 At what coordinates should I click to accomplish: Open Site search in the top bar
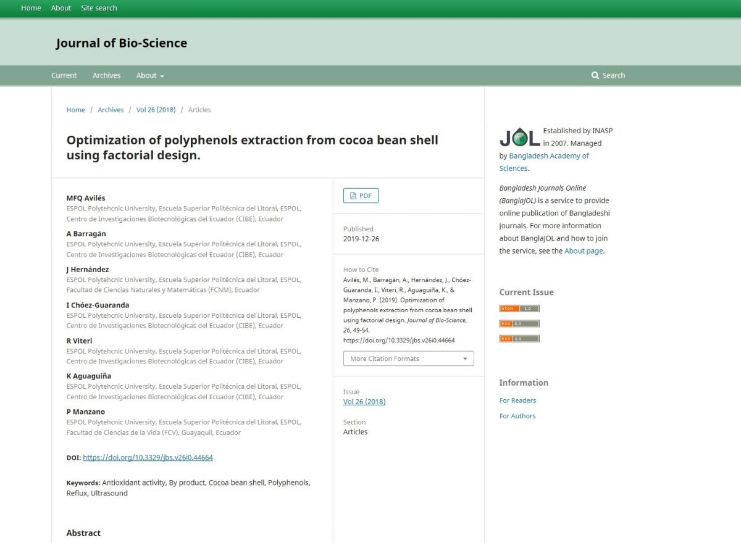[99, 8]
